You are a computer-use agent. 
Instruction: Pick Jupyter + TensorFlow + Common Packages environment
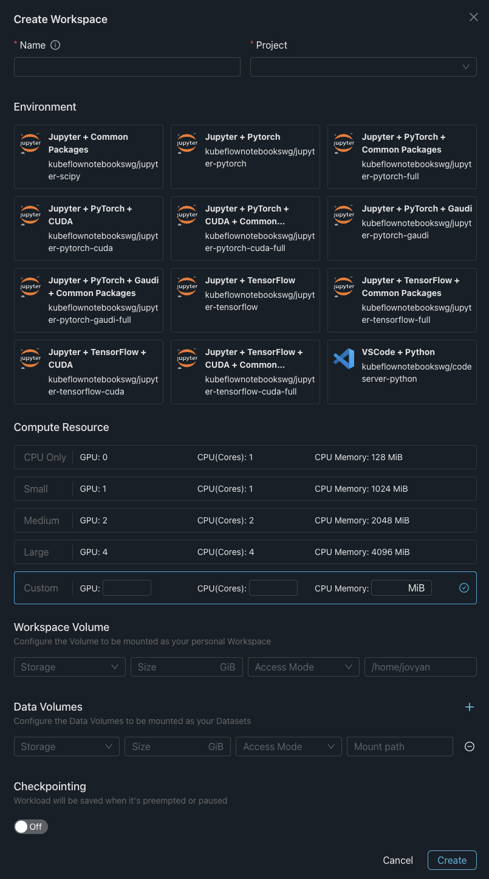402,300
